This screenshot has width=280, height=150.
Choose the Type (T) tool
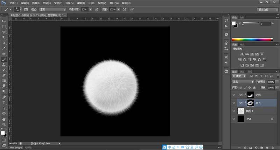(4, 102)
